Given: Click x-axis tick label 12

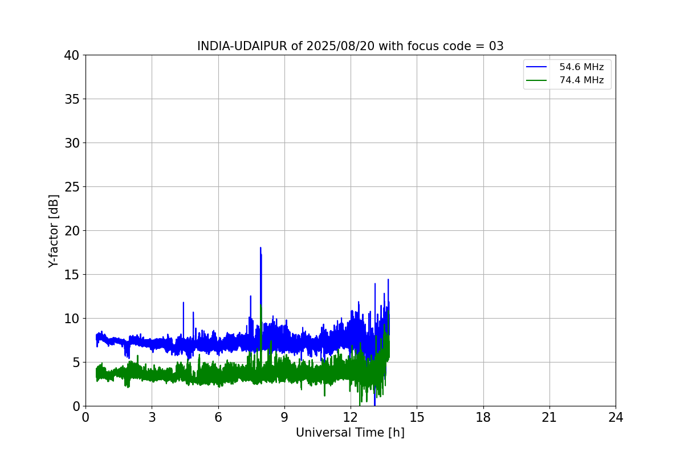Looking at the screenshot, I should click(x=351, y=417).
